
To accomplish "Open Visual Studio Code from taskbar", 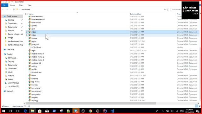I will (112, 111).
